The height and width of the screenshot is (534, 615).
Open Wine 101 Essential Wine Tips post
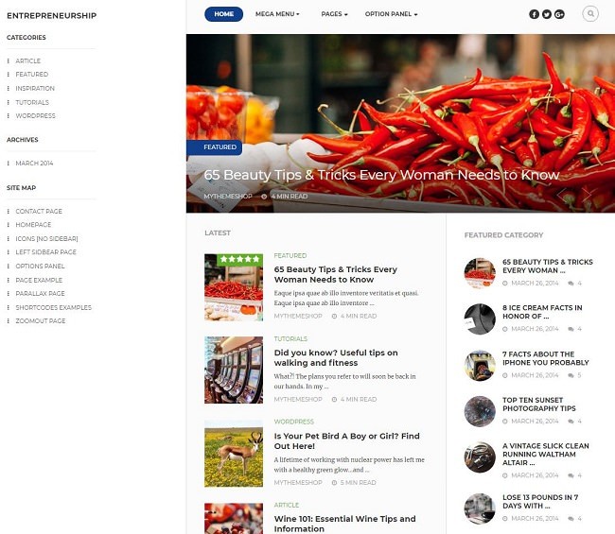344,524
